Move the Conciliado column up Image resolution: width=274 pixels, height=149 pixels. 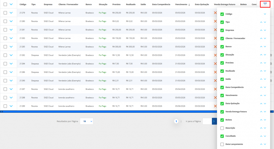click(261, 136)
